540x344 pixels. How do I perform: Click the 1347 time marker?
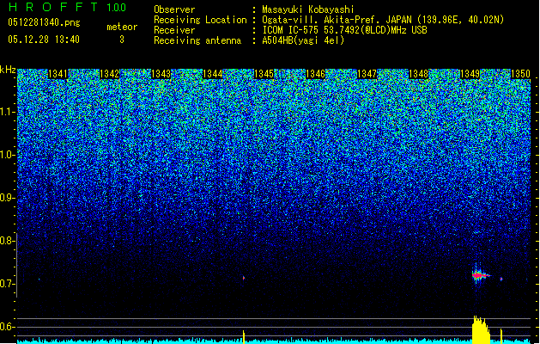click(367, 74)
